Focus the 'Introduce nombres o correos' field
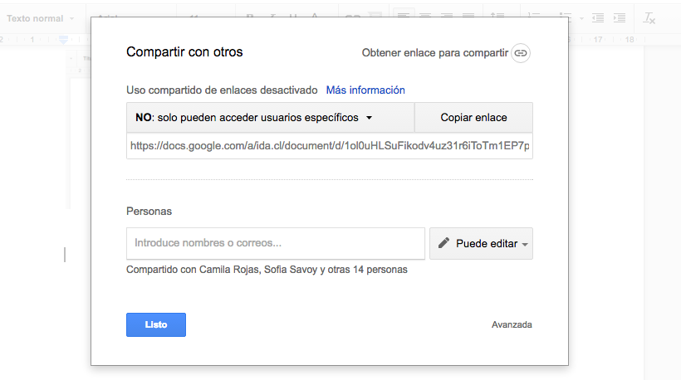The image size is (681, 380). pyautogui.click(x=276, y=244)
